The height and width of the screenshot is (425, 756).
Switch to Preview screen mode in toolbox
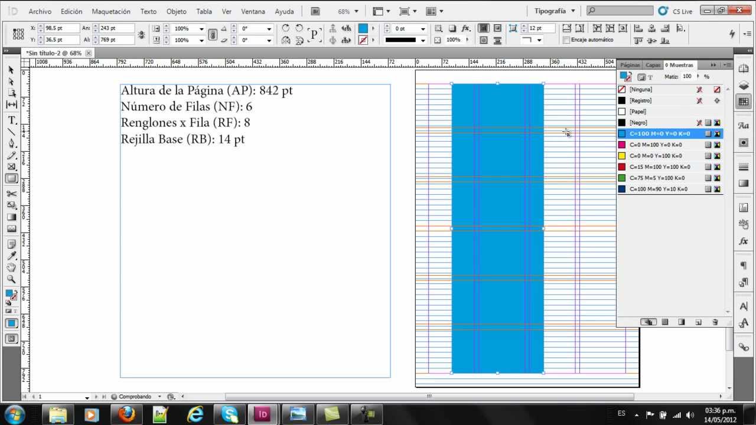pyautogui.click(x=11, y=339)
